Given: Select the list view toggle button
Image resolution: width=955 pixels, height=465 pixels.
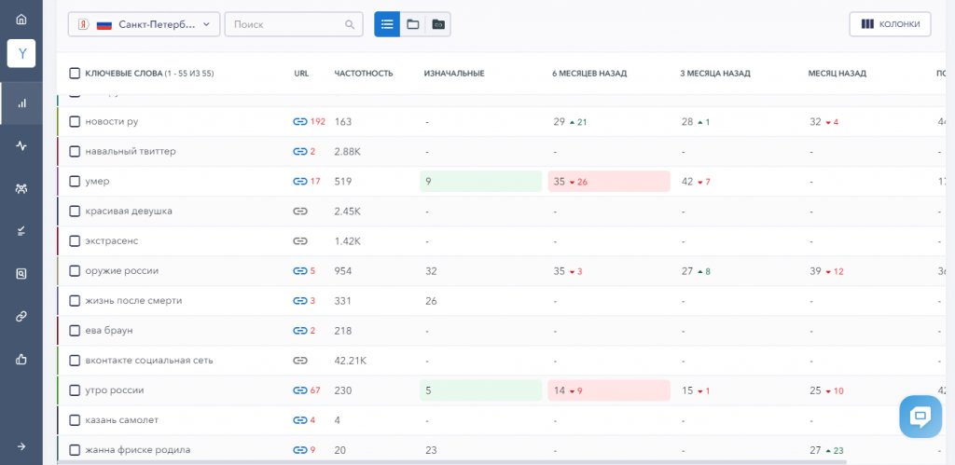Looking at the screenshot, I should coord(387,24).
